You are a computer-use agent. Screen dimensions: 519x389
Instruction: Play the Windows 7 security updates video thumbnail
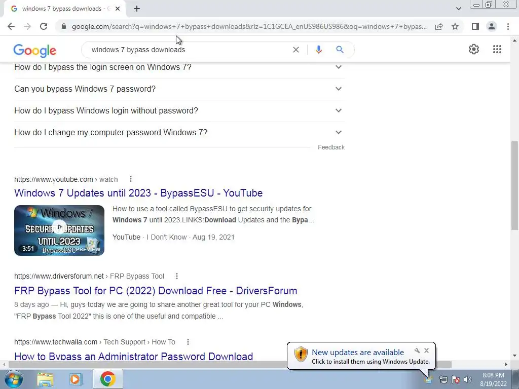[59, 230]
